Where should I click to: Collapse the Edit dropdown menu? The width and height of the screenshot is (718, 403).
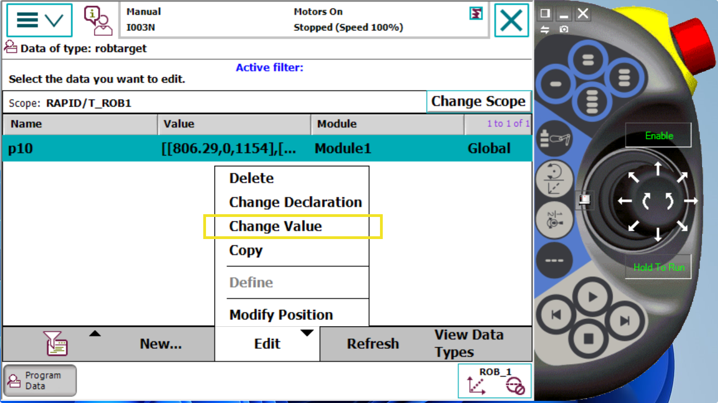tap(267, 343)
